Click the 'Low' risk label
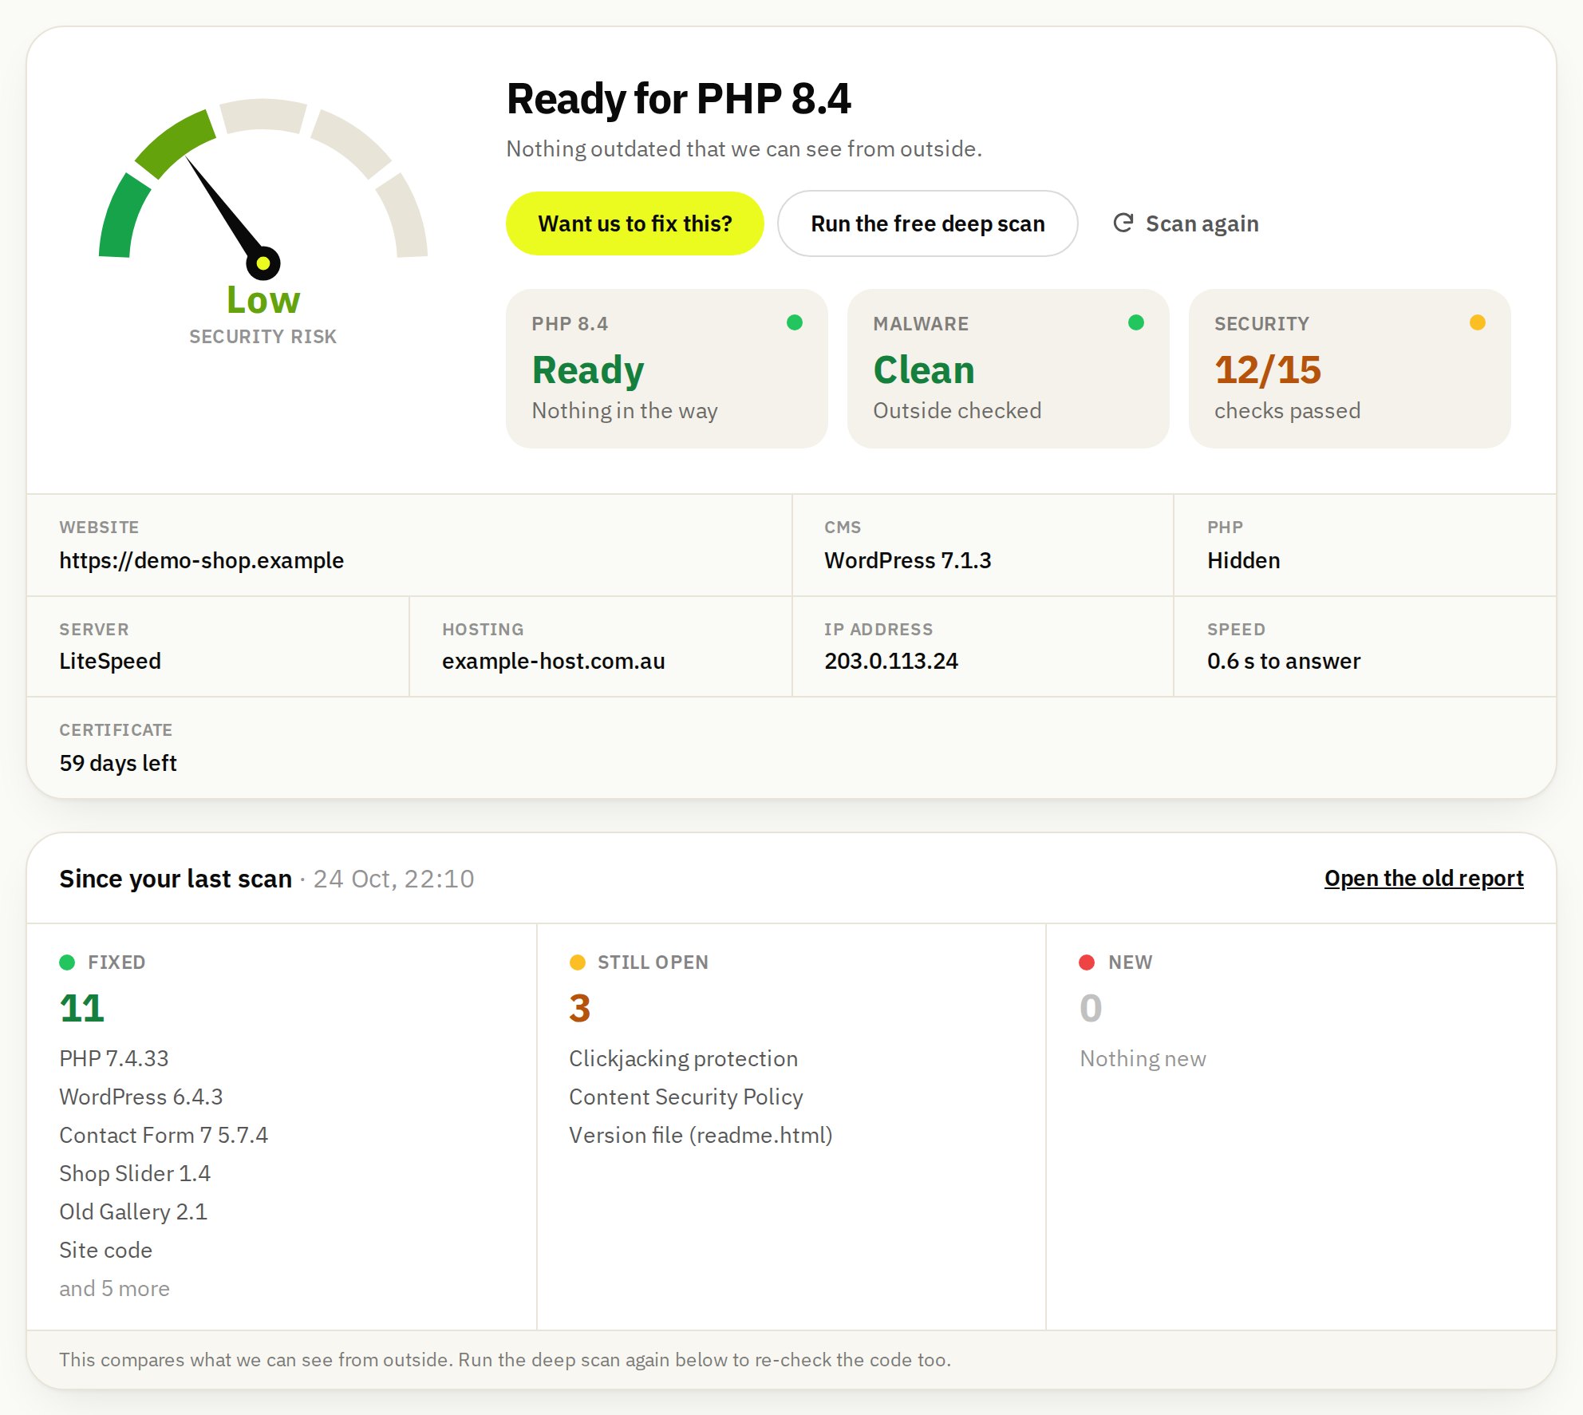 pos(263,300)
